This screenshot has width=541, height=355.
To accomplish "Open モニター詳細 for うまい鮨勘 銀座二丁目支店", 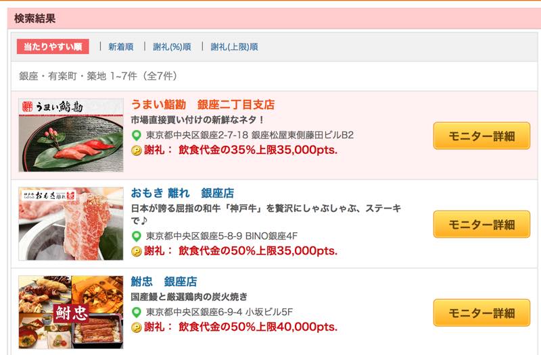I will click(x=481, y=136).
